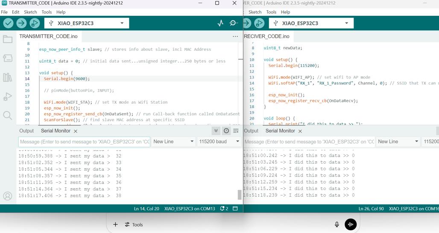Click log line '18:51:18.239' in Receiver monitor
This screenshot has width=439, height=233.
(299, 195)
